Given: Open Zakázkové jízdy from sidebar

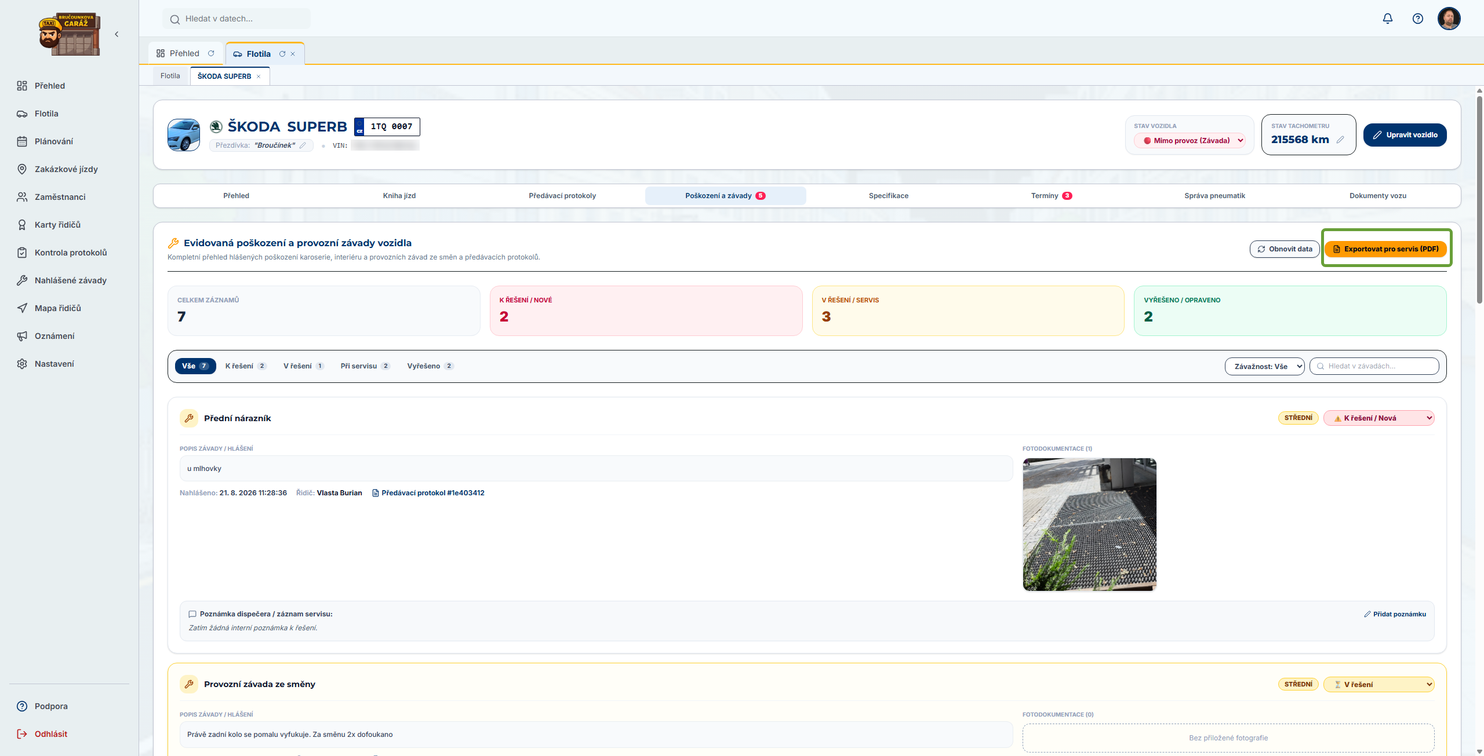Looking at the screenshot, I should [66, 169].
